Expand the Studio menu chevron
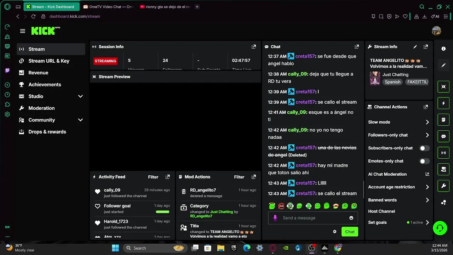This screenshot has width=453, height=255. 80,96
